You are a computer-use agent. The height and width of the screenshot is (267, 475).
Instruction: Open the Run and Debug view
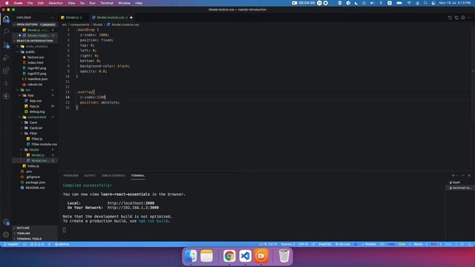click(x=6, y=58)
